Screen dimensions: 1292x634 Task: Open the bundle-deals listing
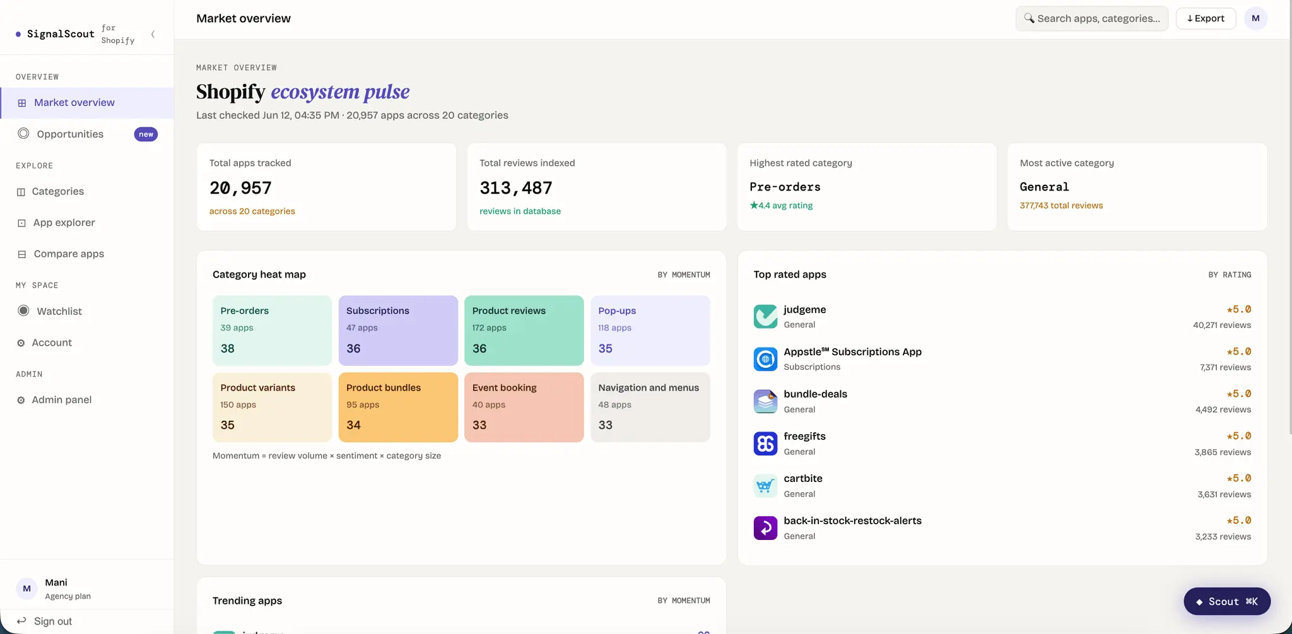(815, 394)
